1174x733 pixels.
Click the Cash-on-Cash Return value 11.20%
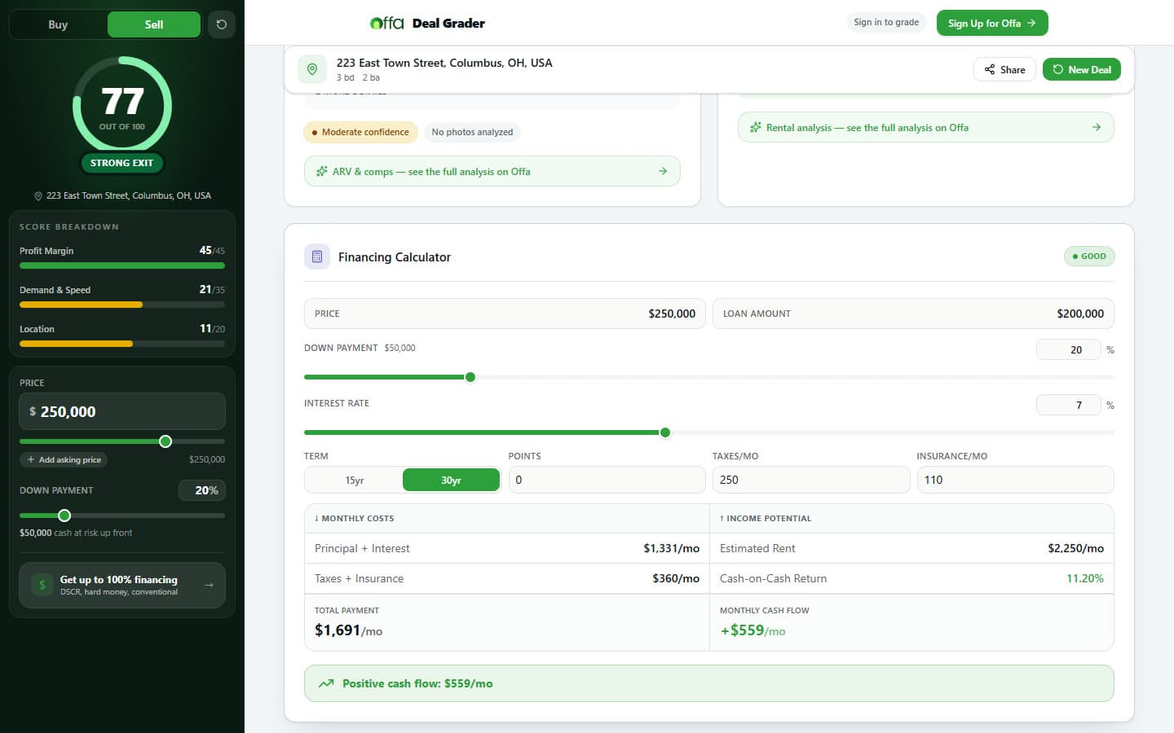tap(1085, 578)
